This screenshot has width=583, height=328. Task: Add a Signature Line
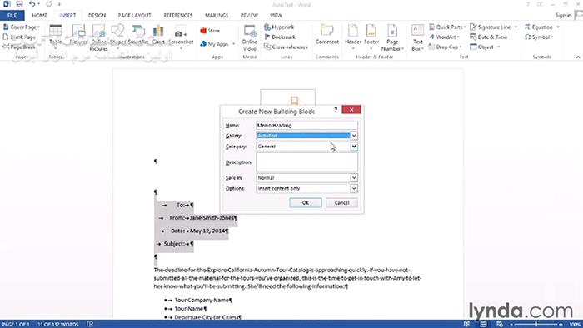(x=493, y=27)
